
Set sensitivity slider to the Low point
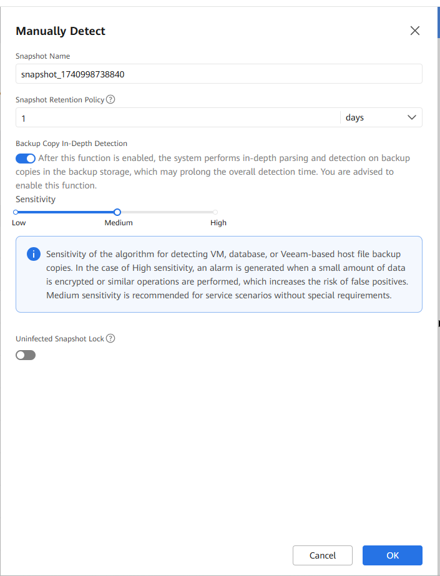16,212
